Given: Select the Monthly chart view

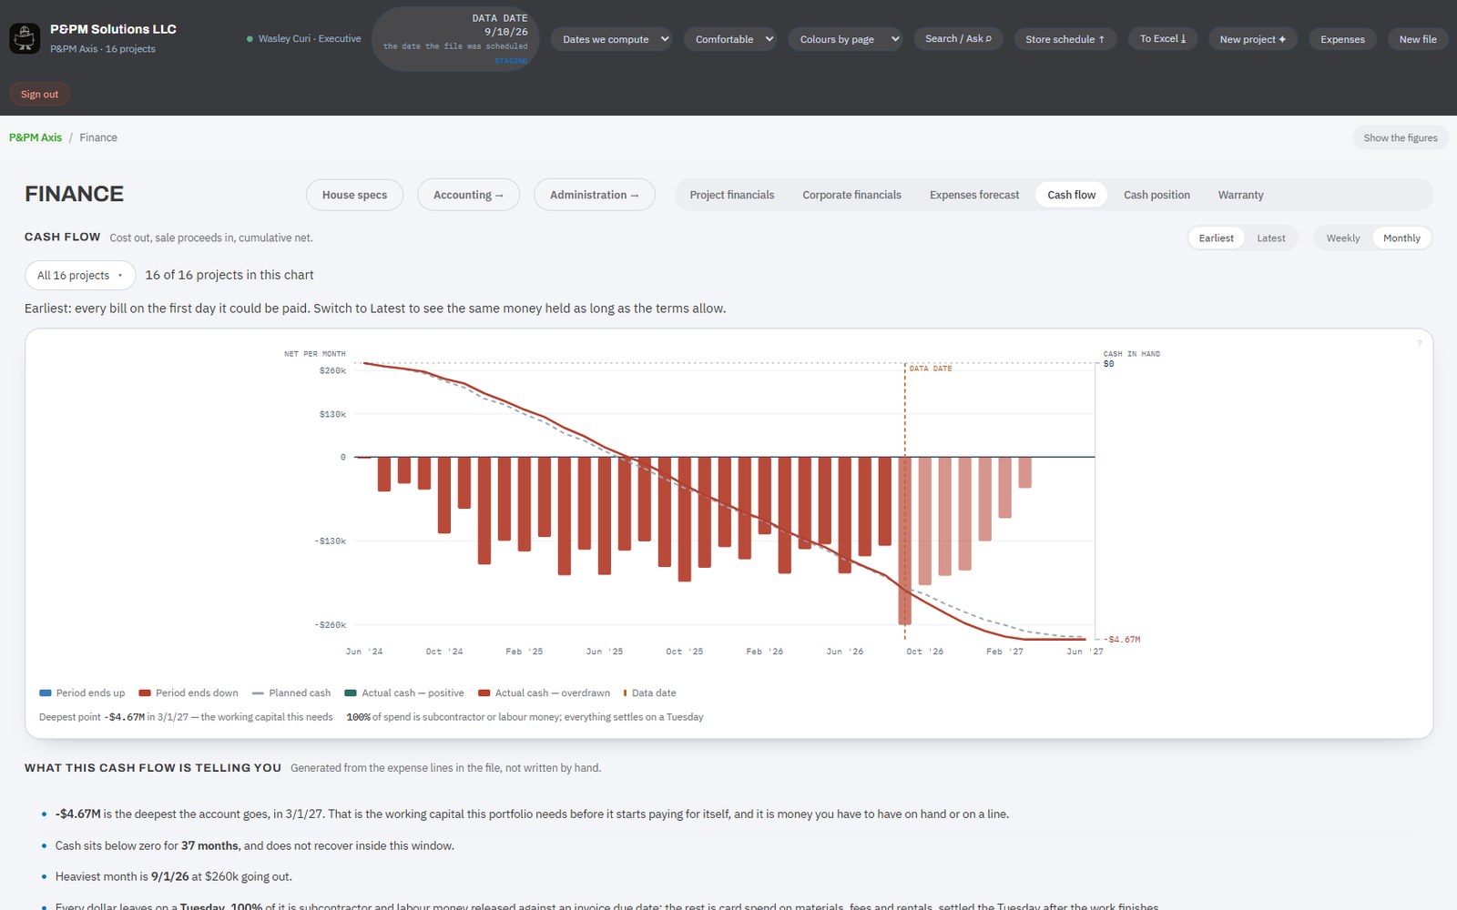Looking at the screenshot, I should [1401, 238].
